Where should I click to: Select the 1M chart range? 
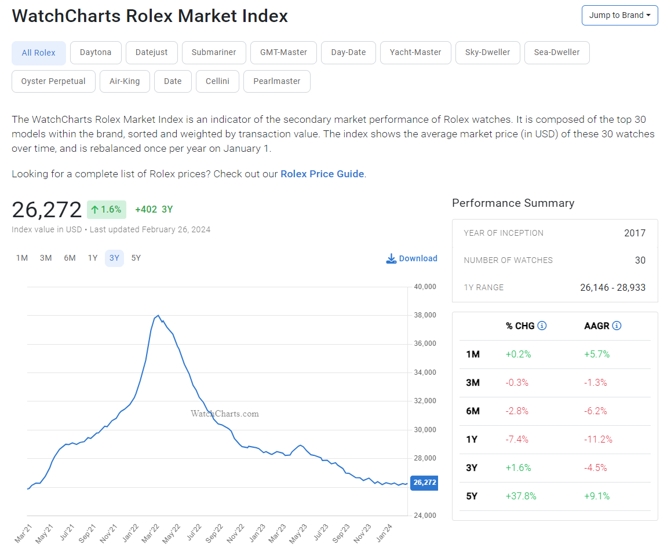(x=22, y=258)
